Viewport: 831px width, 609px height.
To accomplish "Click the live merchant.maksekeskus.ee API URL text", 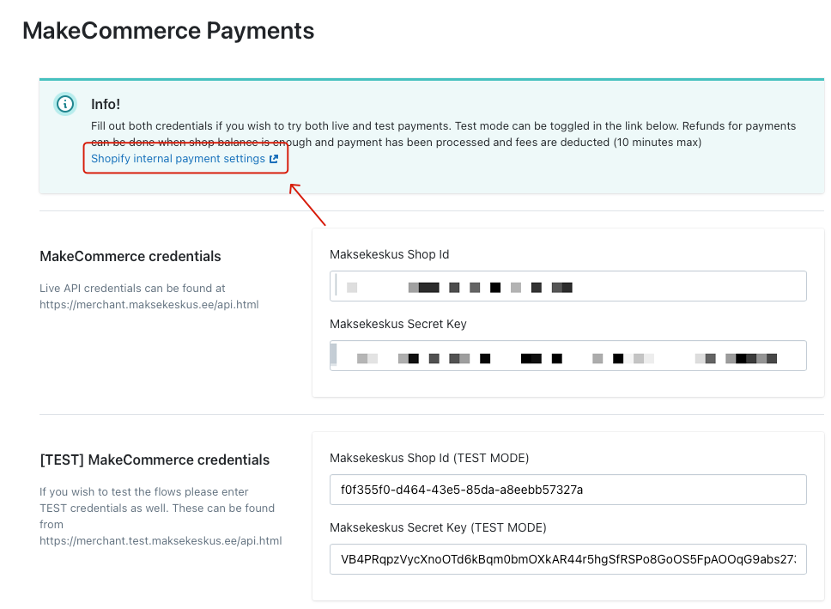I will click(x=149, y=304).
